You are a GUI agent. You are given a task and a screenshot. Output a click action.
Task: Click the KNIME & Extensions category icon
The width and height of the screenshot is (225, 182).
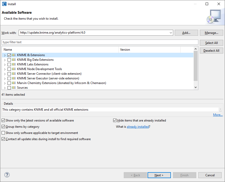click(14, 55)
